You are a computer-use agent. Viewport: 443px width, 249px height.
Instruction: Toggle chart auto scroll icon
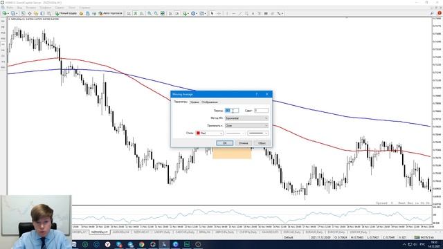(171, 13)
